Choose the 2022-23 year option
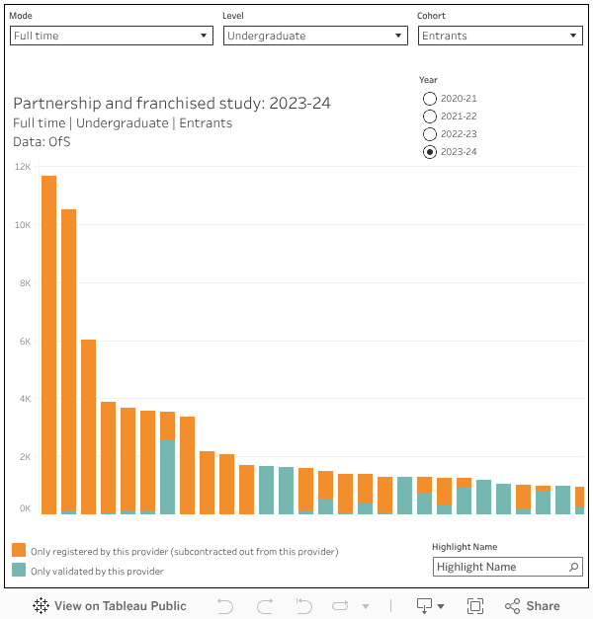The image size is (593, 619). pyautogui.click(x=429, y=134)
